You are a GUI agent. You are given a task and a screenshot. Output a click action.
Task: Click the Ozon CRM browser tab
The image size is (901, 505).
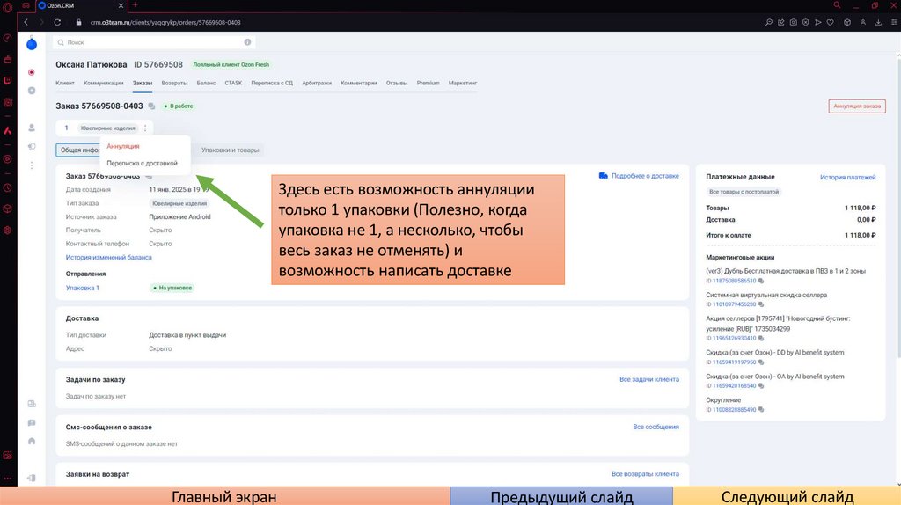click(81, 5)
